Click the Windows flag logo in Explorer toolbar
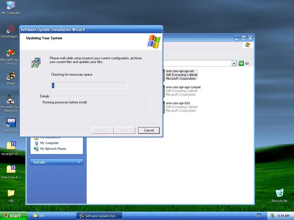The height and width of the screenshot is (220, 294). tap(248, 45)
